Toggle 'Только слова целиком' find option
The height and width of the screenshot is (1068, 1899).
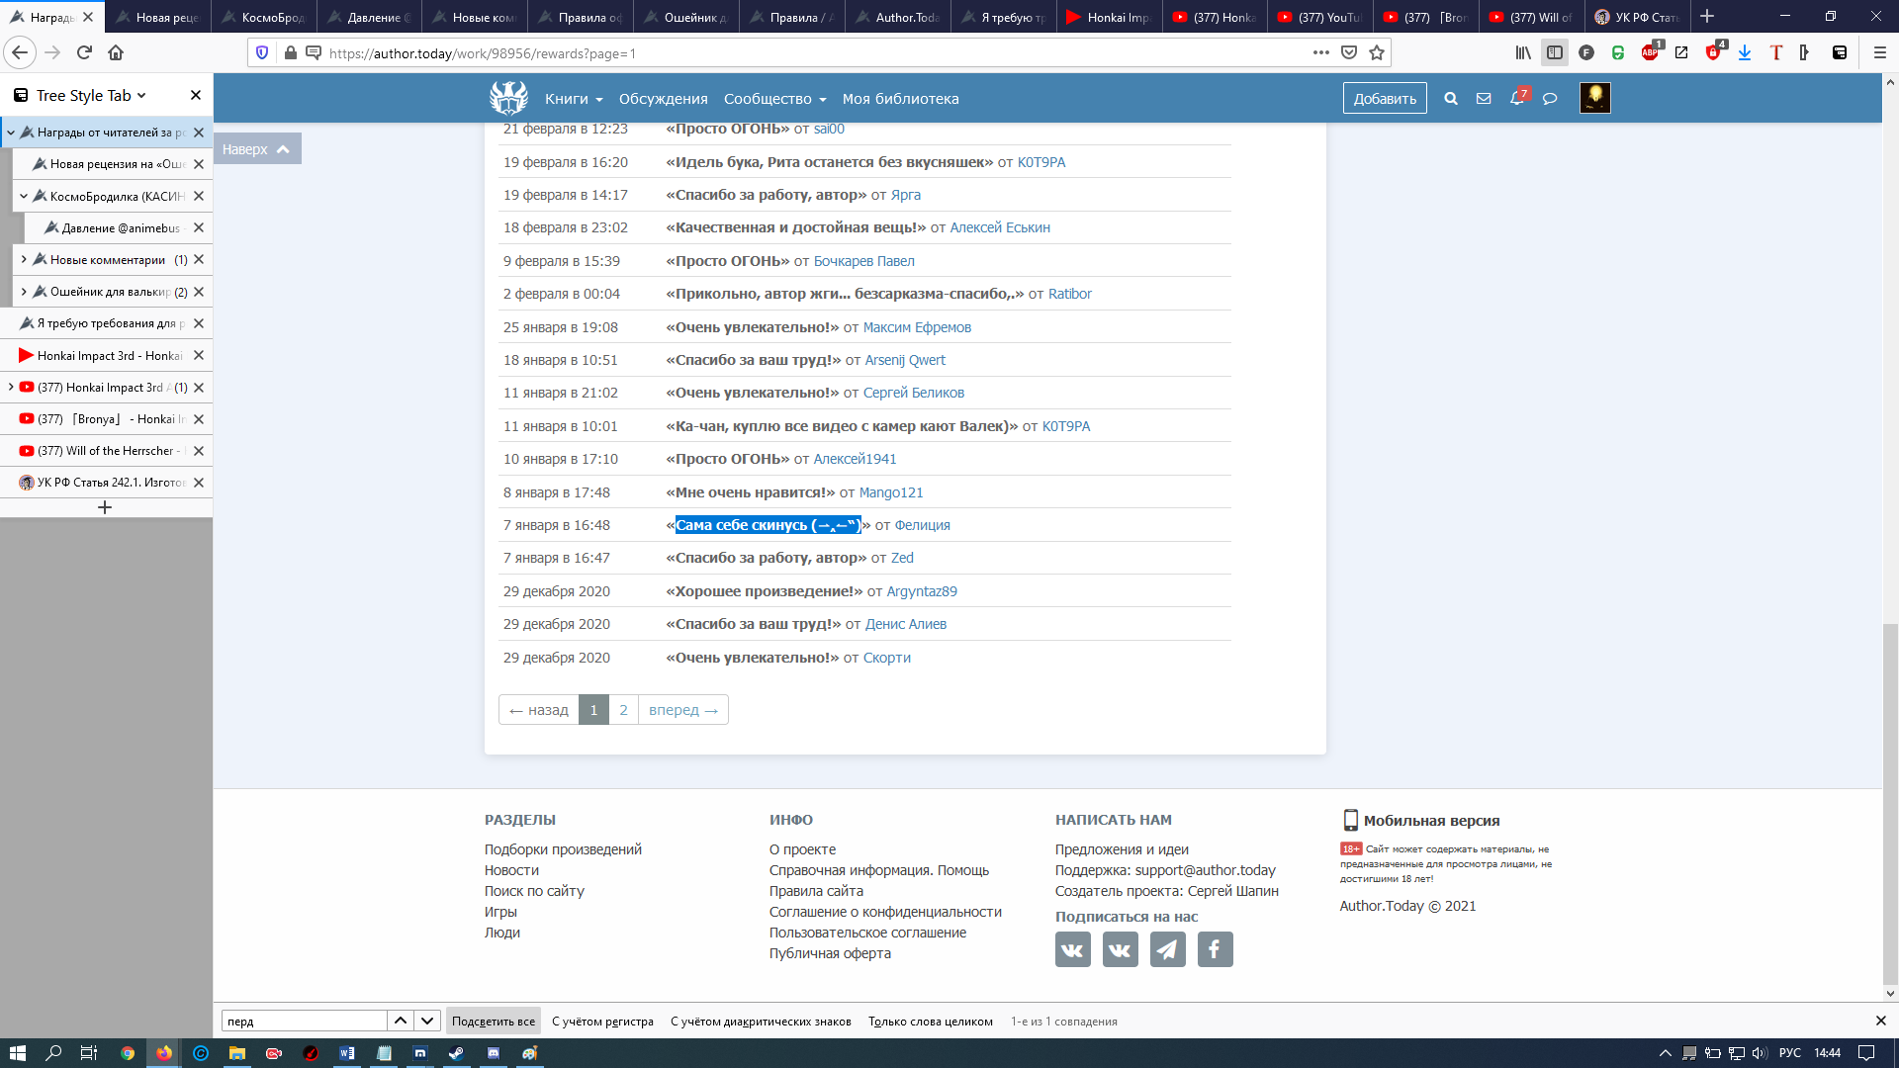point(930,1022)
